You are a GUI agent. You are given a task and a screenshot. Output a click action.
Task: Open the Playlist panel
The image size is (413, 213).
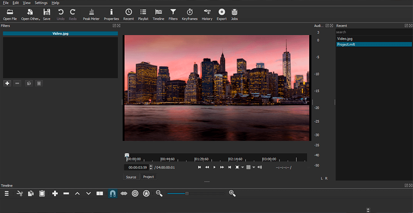pyautogui.click(x=143, y=15)
